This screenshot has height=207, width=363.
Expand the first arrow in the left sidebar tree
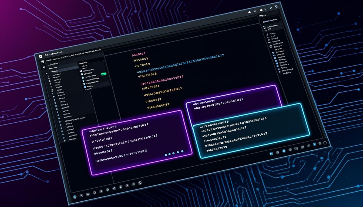pos(46,73)
